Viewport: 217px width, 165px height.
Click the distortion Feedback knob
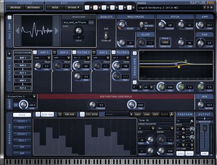pyautogui.click(x=92, y=104)
